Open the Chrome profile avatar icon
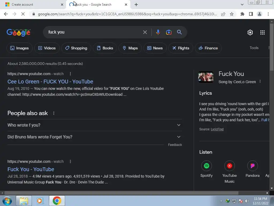 [x=260, y=14]
